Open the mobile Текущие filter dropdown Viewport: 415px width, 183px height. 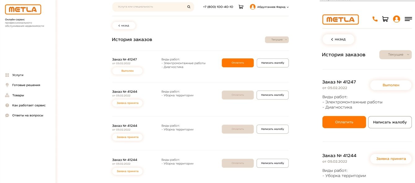pos(395,55)
